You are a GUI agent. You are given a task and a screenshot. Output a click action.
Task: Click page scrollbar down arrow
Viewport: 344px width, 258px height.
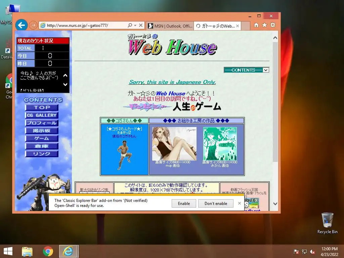pyautogui.click(x=275, y=204)
